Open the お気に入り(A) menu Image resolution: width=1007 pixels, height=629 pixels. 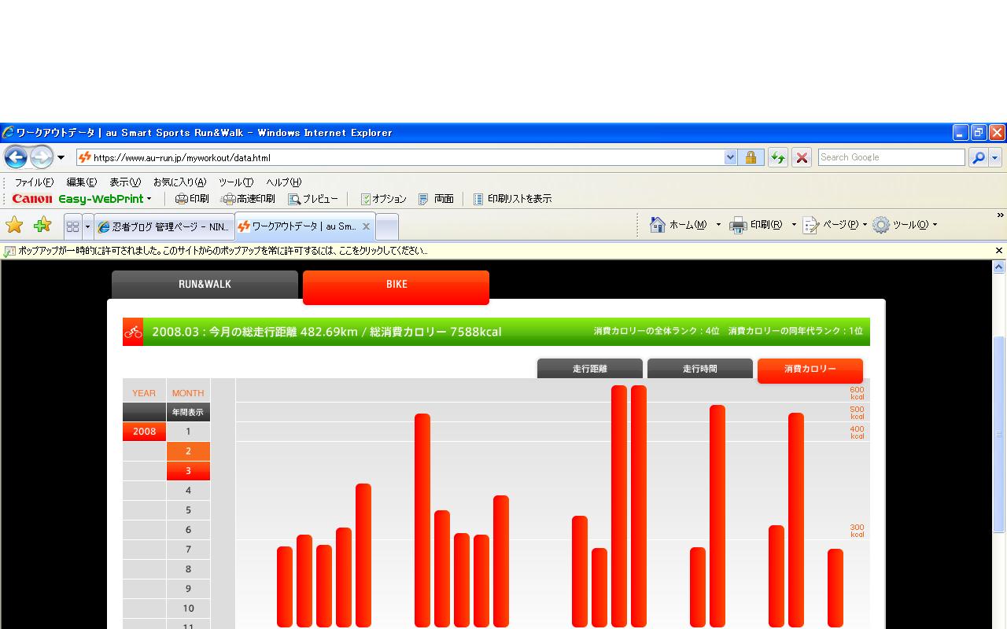(179, 182)
